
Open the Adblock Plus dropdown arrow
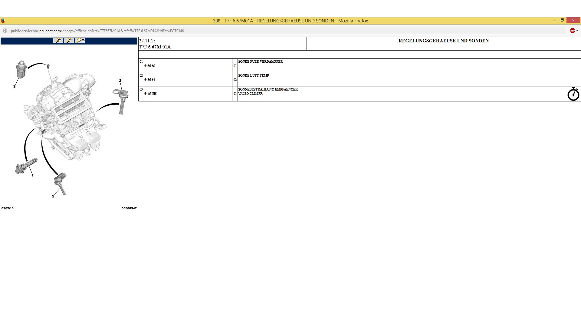pos(577,31)
